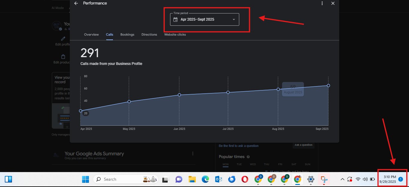Click 'Calls made from your Business Profile' text
Viewport: 409px width, 187px height.
pos(111,64)
